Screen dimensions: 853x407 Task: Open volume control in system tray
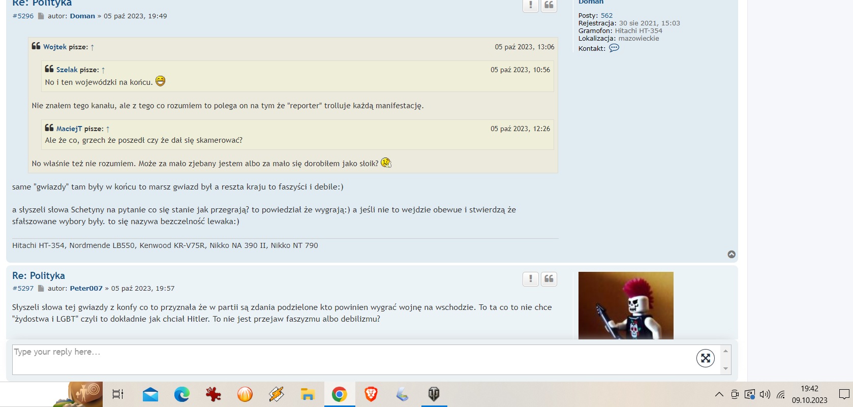[x=765, y=394]
